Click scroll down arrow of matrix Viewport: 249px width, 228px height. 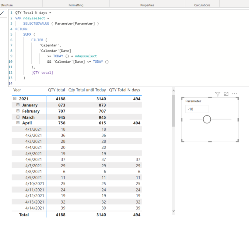(x=174, y=211)
